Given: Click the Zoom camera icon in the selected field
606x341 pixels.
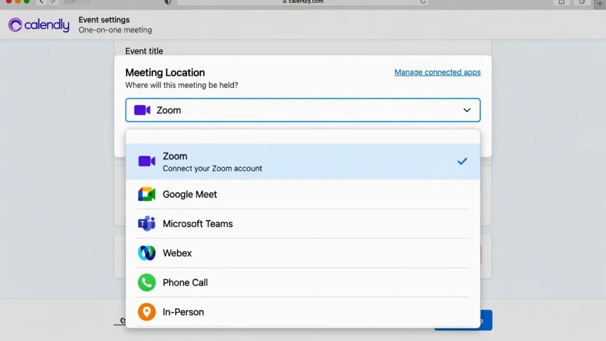Looking at the screenshot, I should [142, 110].
